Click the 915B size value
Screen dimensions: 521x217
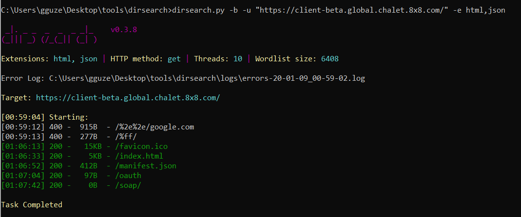[88, 127]
